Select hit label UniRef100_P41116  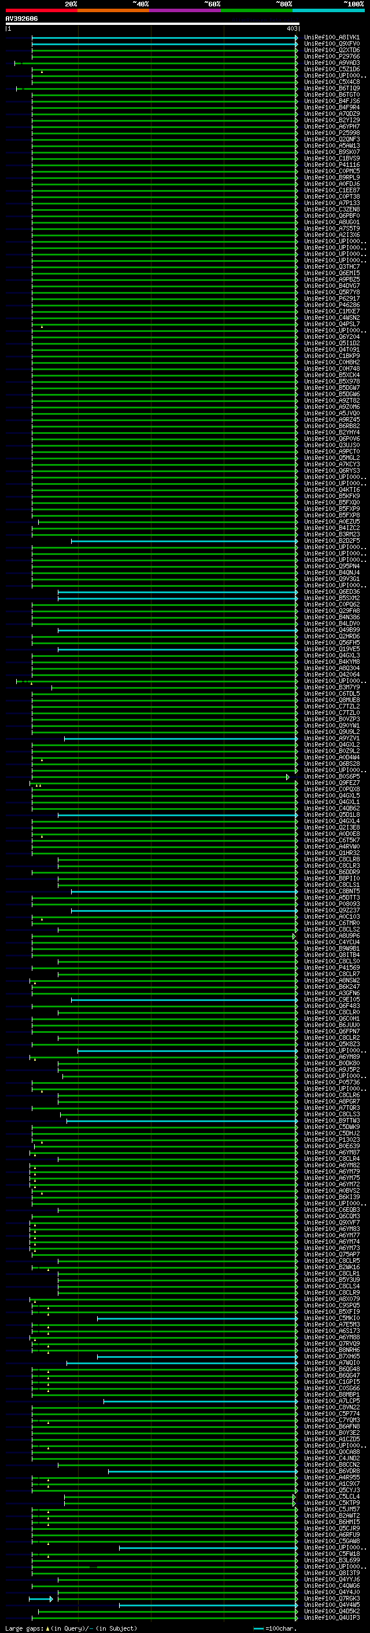click(331, 165)
